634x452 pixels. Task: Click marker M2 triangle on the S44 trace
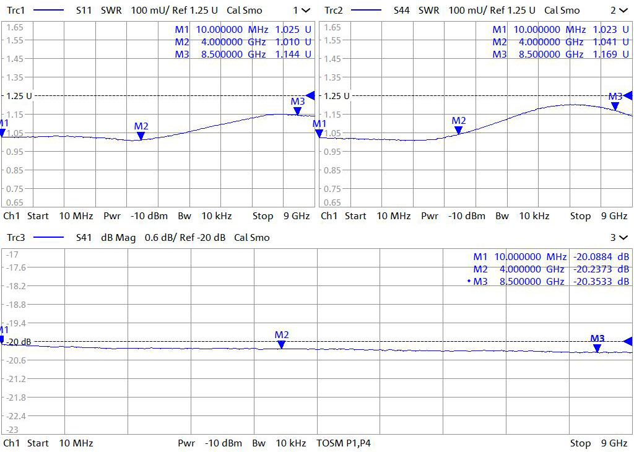[x=458, y=129]
